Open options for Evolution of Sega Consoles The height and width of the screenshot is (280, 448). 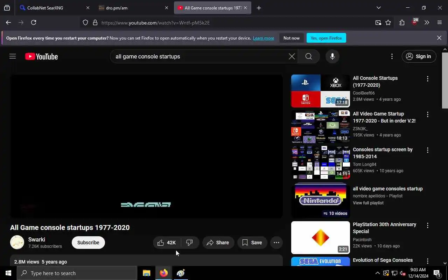(427, 261)
